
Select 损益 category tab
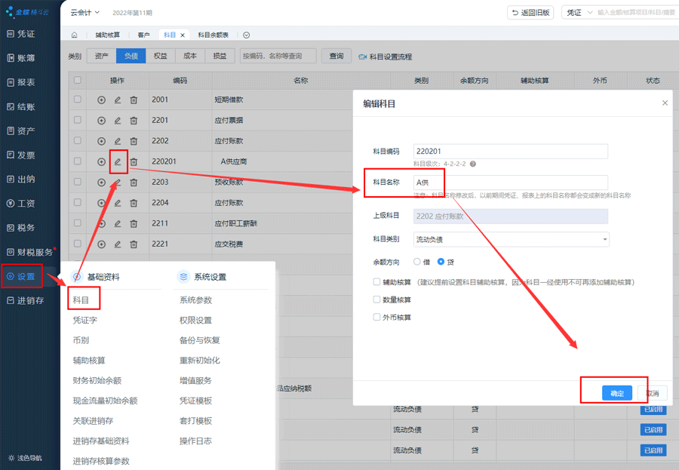point(220,56)
